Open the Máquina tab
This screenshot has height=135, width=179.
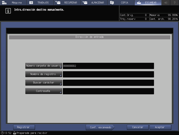pyautogui.click(x=14, y=2)
